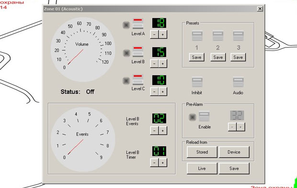Click the Level B display showing 15
This screenshot has height=188, width=297.
tap(159, 52)
